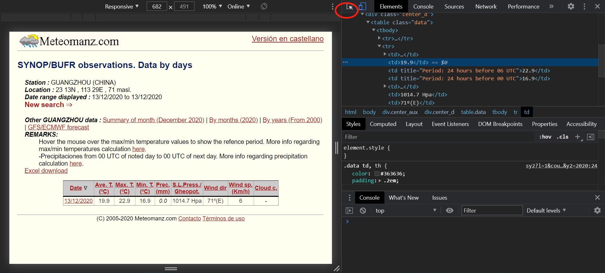Open console drawer three-dot menu

pos(349,197)
